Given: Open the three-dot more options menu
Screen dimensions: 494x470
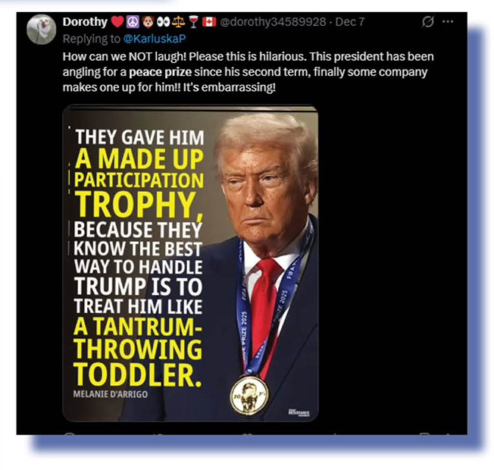Looking at the screenshot, I should pos(448,21).
